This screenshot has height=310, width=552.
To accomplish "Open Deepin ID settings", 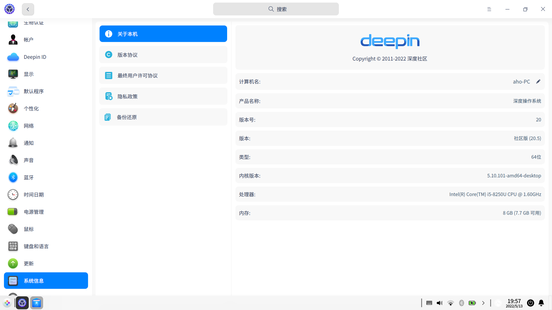I will click(x=34, y=57).
